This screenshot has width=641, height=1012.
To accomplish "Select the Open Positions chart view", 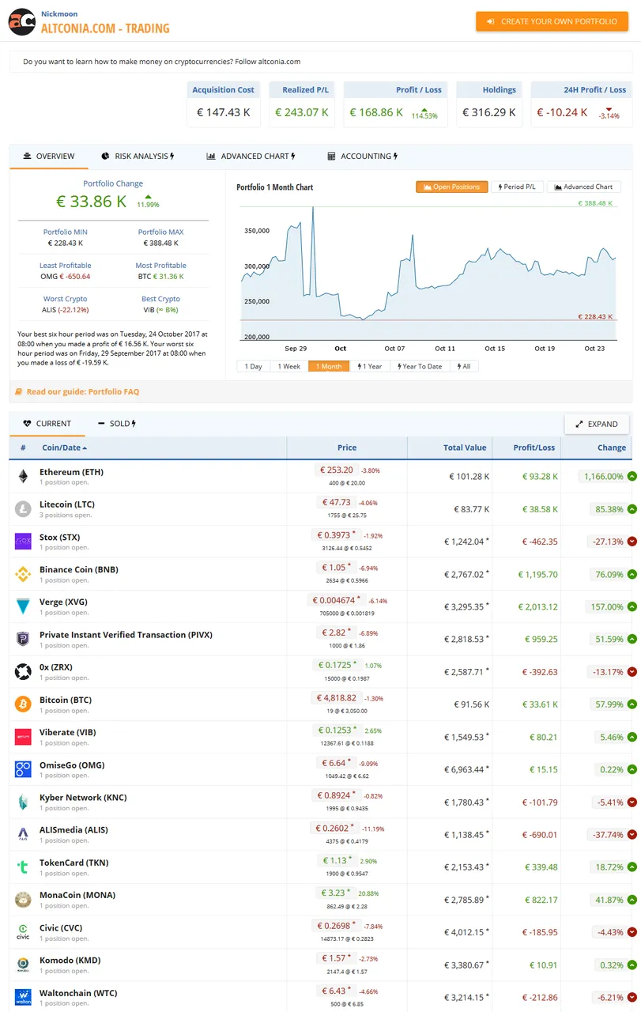I will coord(451,187).
